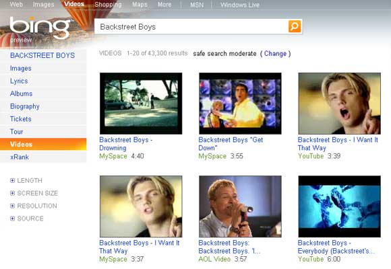Click MySpace source under Get Down

(212, 156)
